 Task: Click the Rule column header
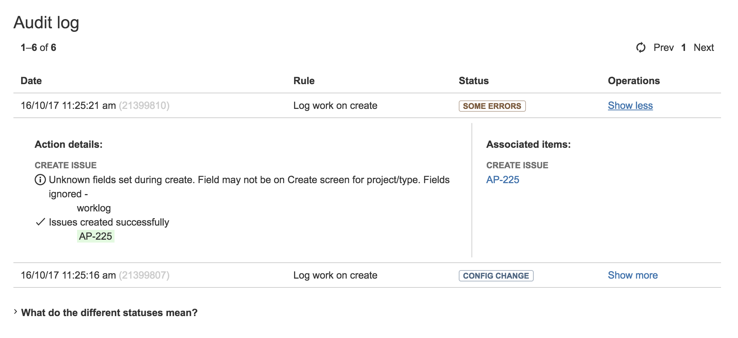(x=304, y=81)
